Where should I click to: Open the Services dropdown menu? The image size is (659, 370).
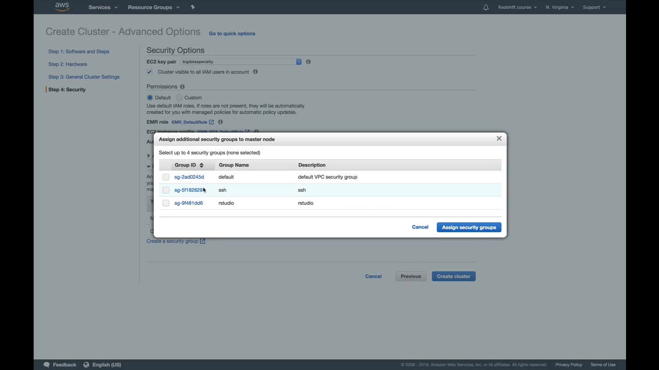pyautogui.click(x=102, y=7)
